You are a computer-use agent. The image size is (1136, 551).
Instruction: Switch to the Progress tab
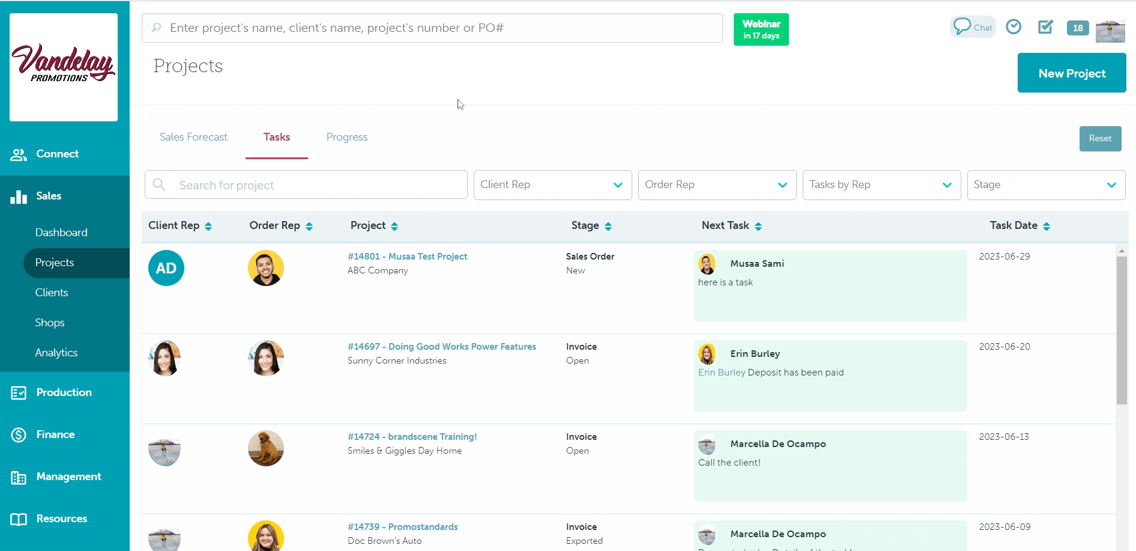[x=347, y=137]
